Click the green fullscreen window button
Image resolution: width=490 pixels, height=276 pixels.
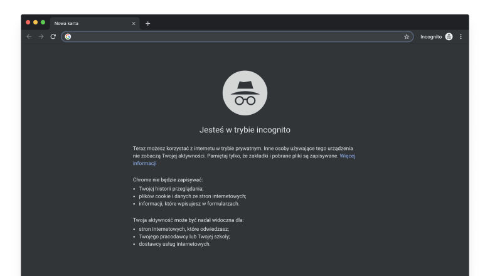tap(43, 22)
